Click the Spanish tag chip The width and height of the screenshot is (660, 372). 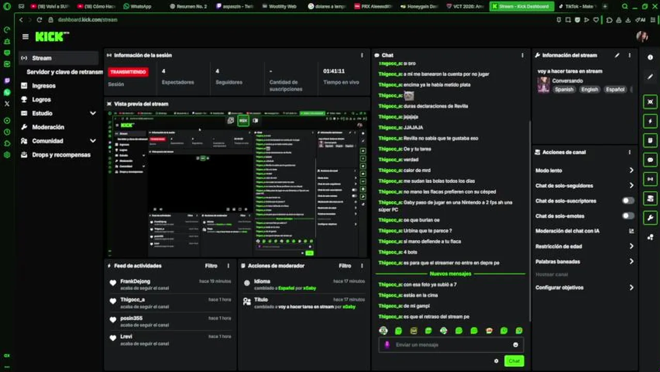pyautogui.click(x=564, y=89)
